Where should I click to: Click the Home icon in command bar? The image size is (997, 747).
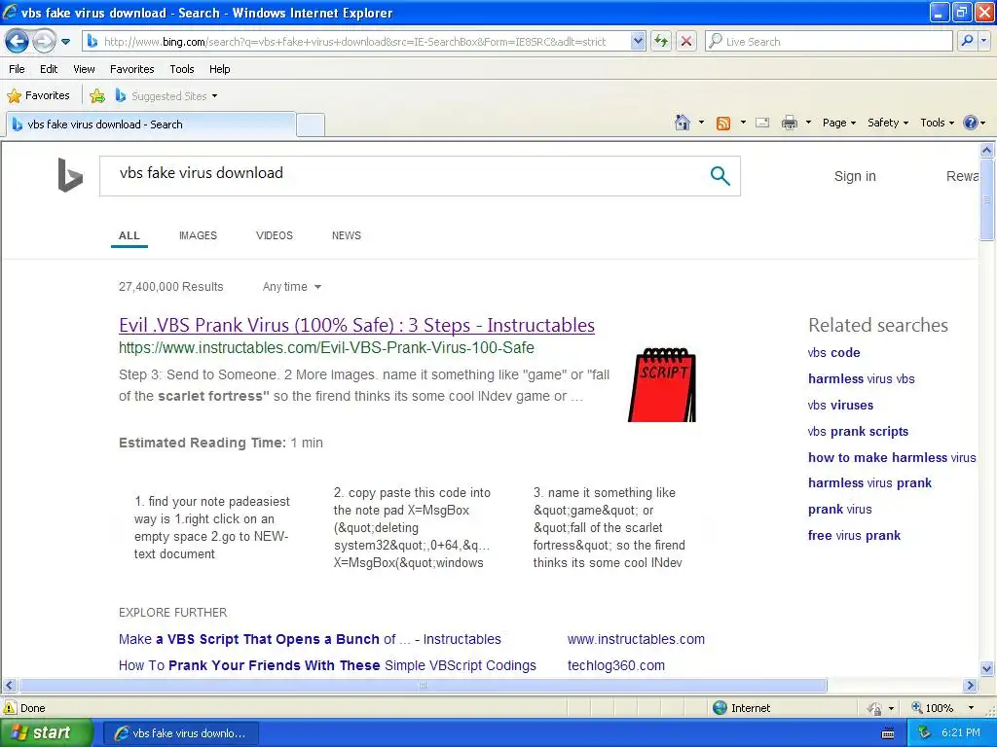tap(683, 123)
